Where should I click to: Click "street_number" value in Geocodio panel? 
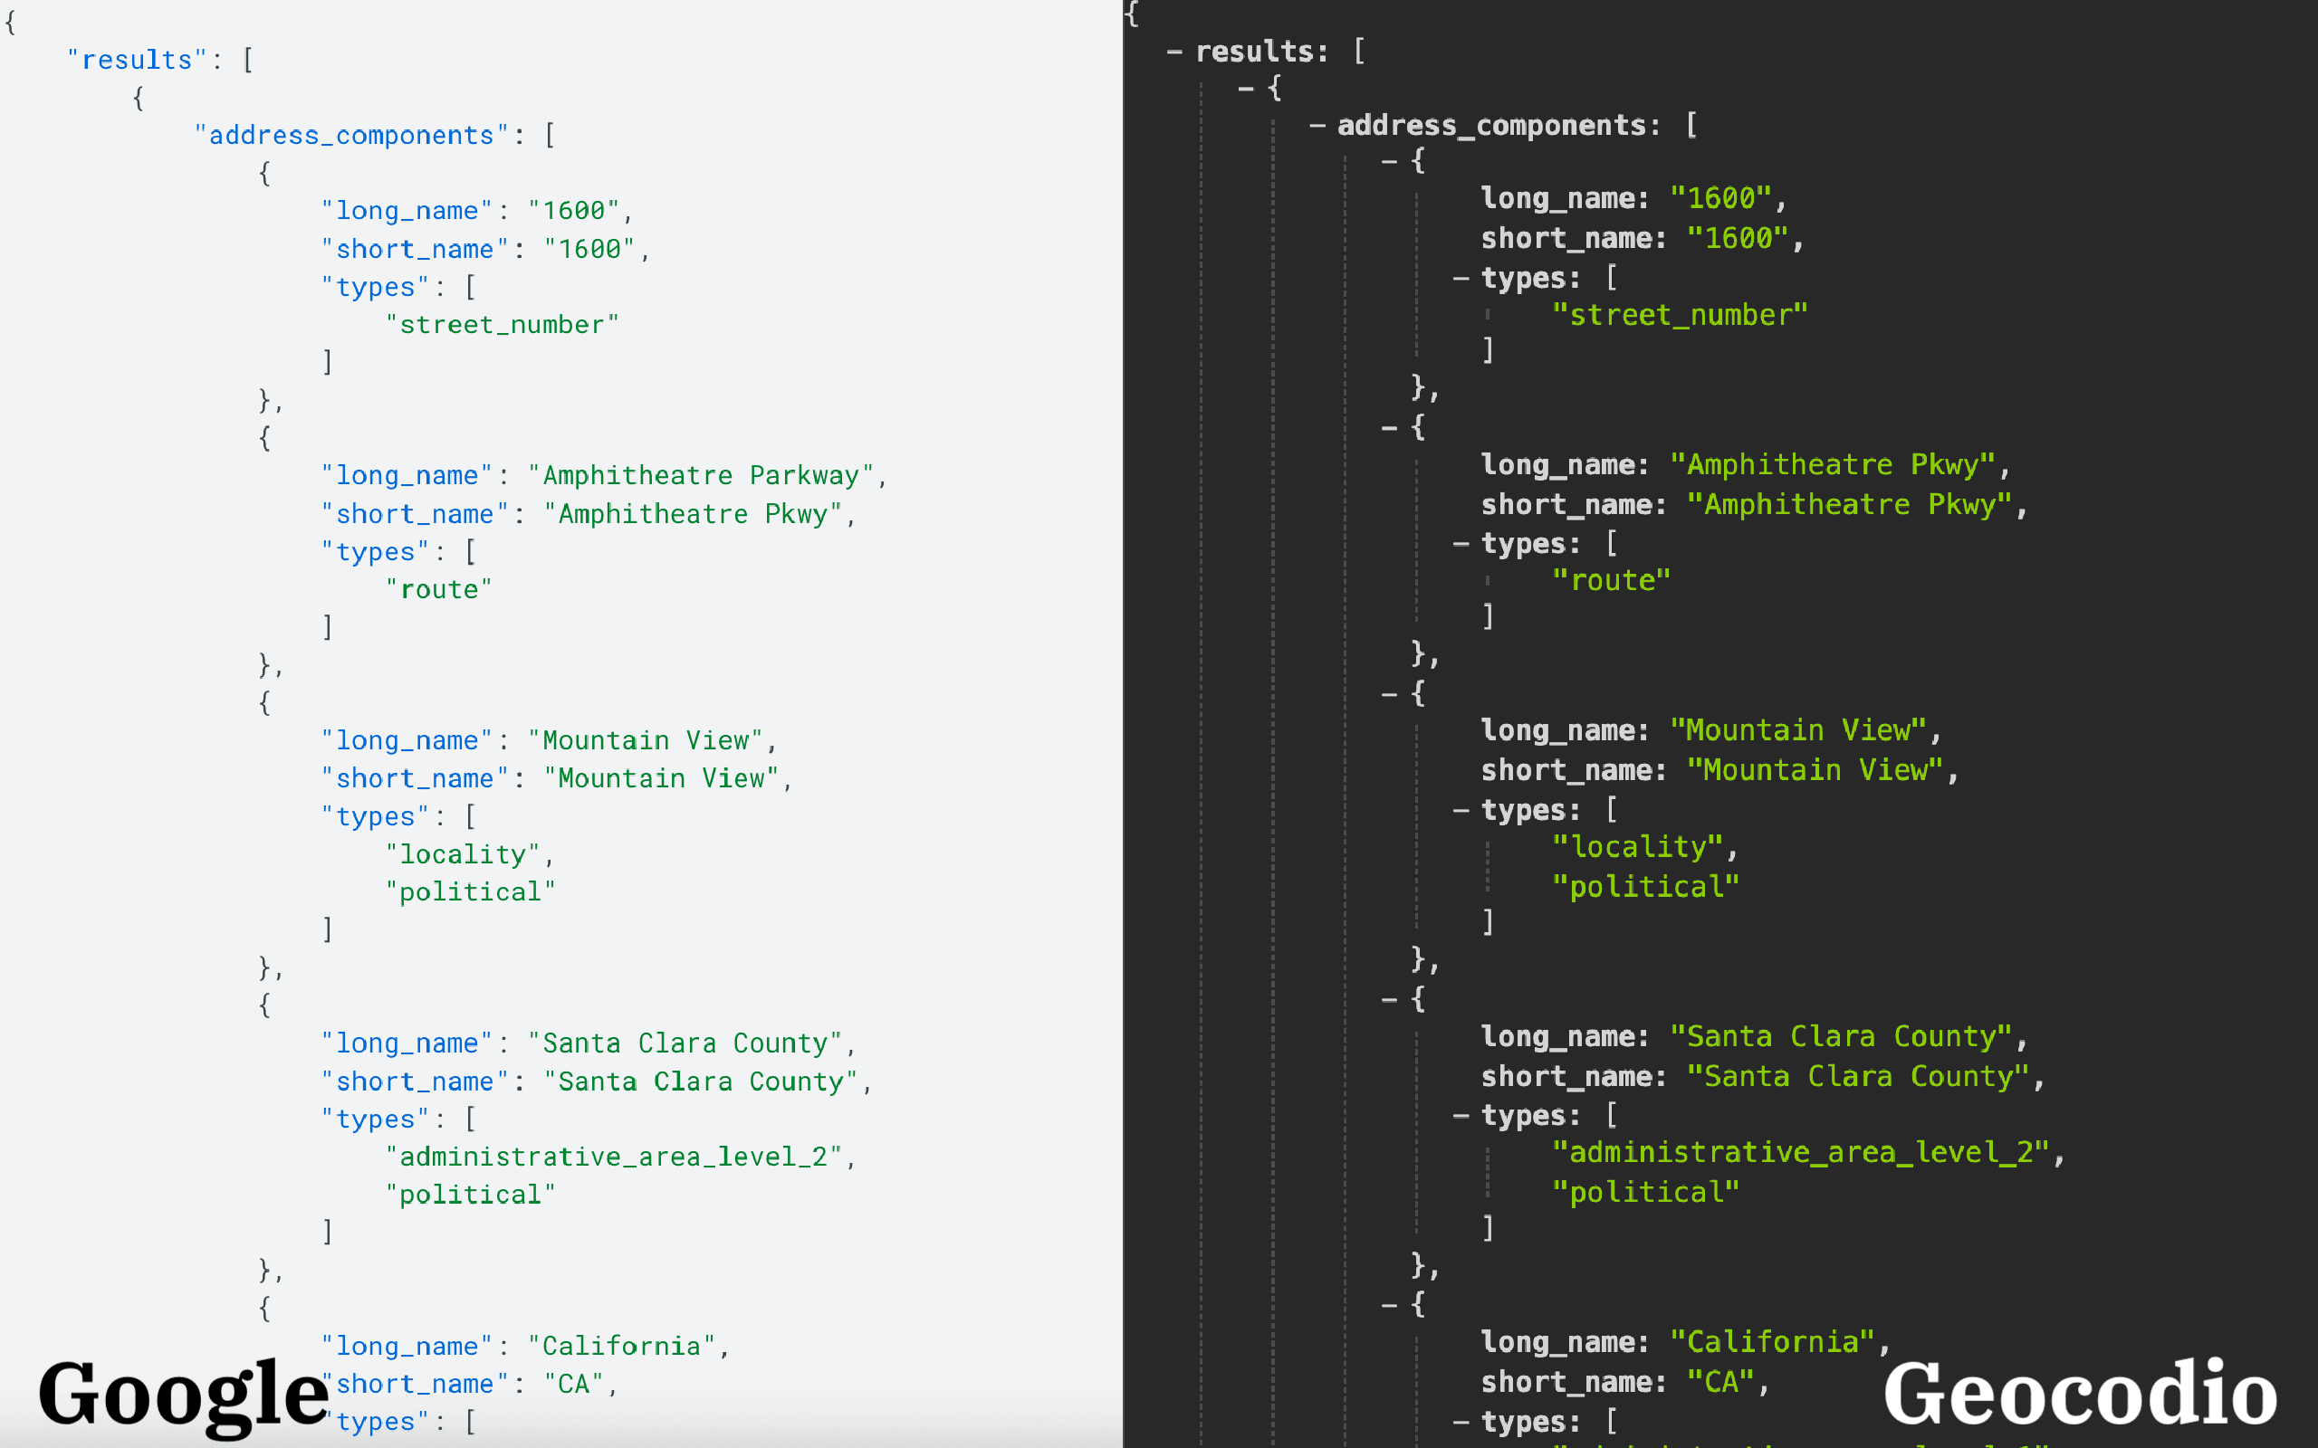1680,315
